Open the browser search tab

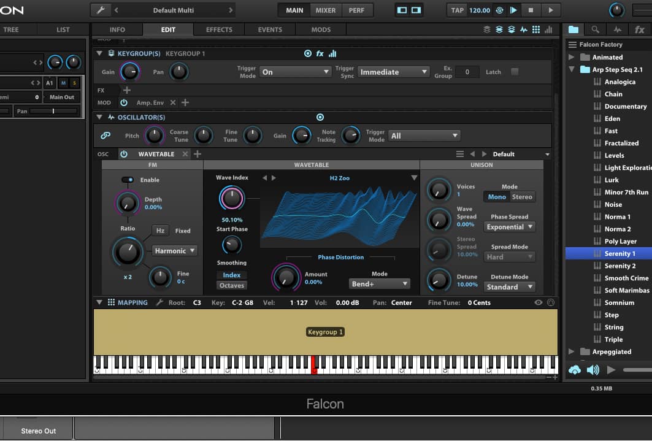pyautogui.click(x=596, y=29)
